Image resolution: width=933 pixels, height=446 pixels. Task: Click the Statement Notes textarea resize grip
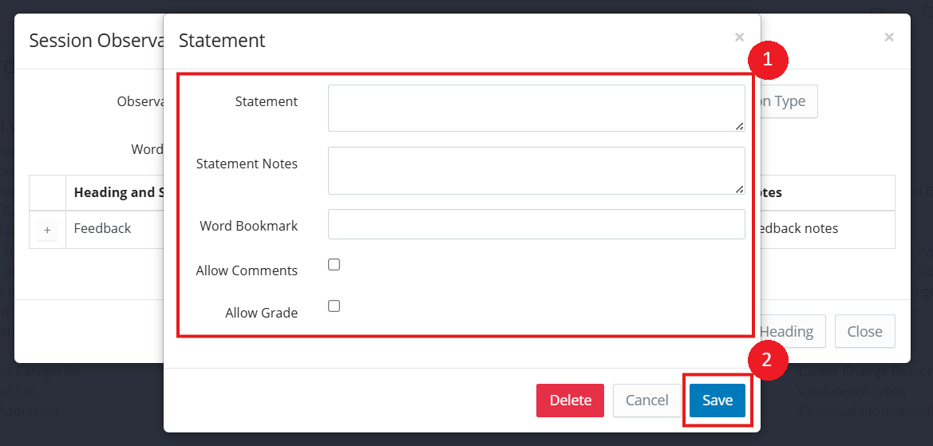(x=740, y=189)
